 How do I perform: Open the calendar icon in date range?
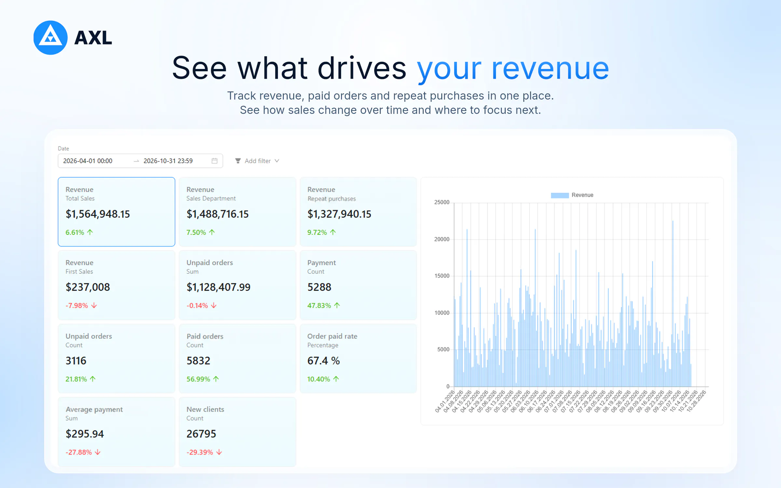(214, 161)
